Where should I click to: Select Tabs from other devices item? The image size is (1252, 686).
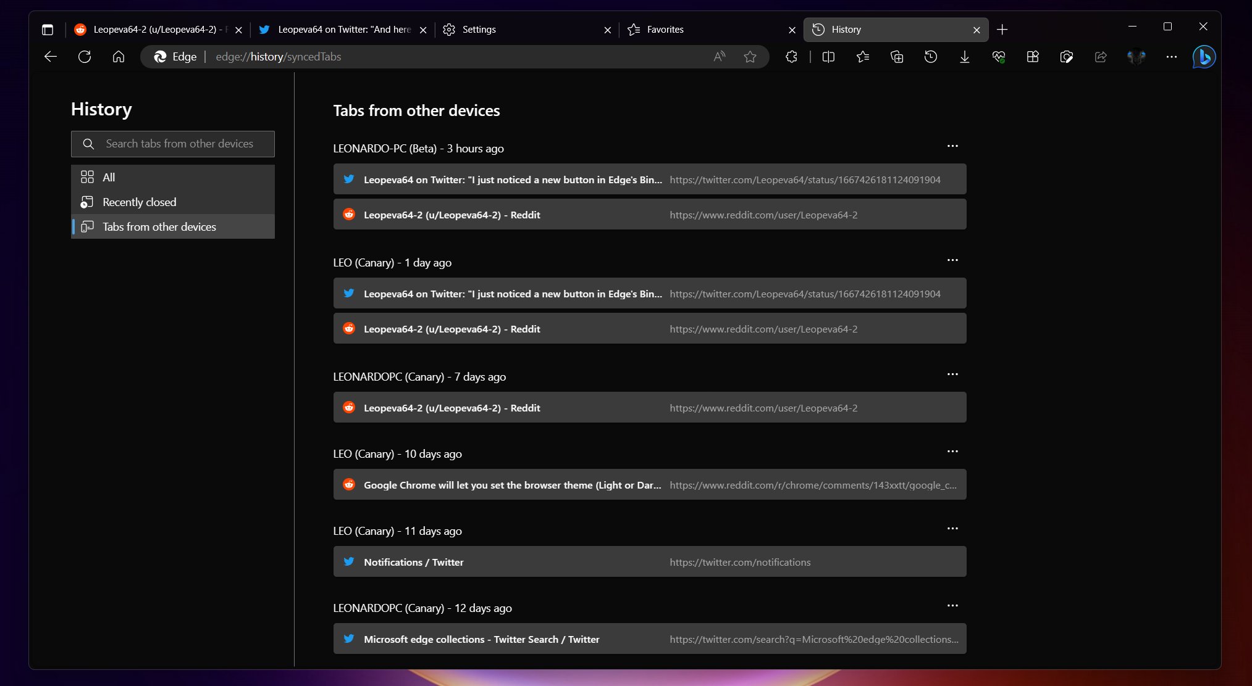(x=173, y=226)
